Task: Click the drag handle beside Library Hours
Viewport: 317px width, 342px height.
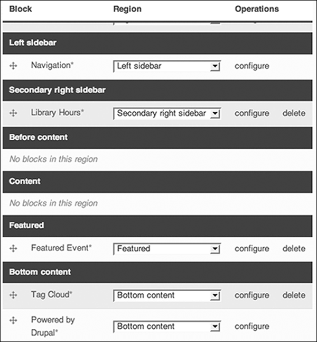Action: pos(14,113)
